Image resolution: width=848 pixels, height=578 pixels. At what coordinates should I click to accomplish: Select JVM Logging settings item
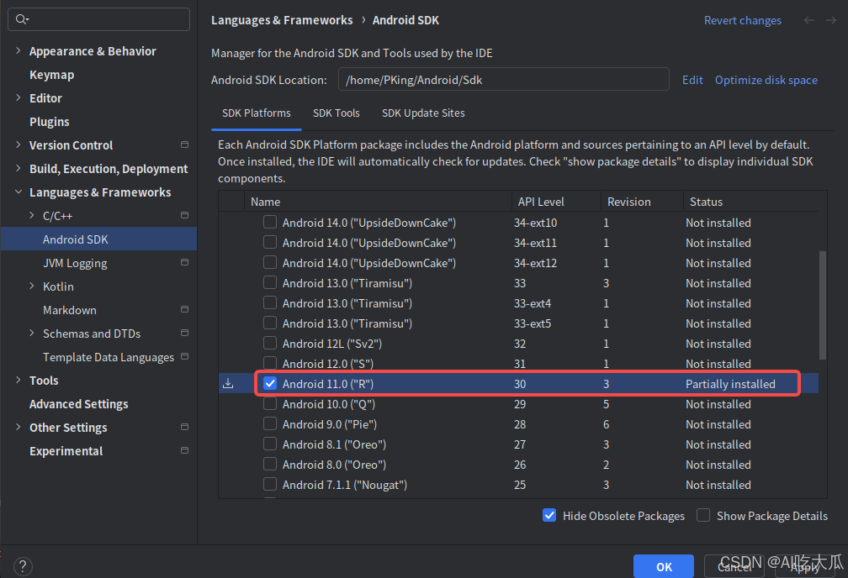pyautogui.click(x=75, y=263)
